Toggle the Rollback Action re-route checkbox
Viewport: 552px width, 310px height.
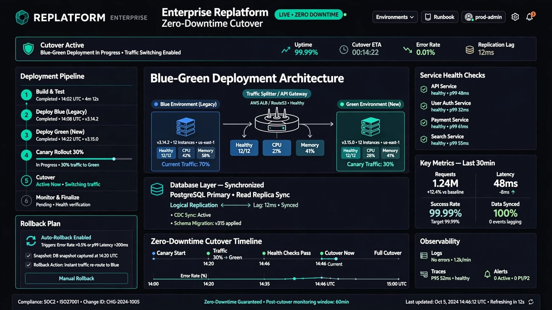coord(28,265)
